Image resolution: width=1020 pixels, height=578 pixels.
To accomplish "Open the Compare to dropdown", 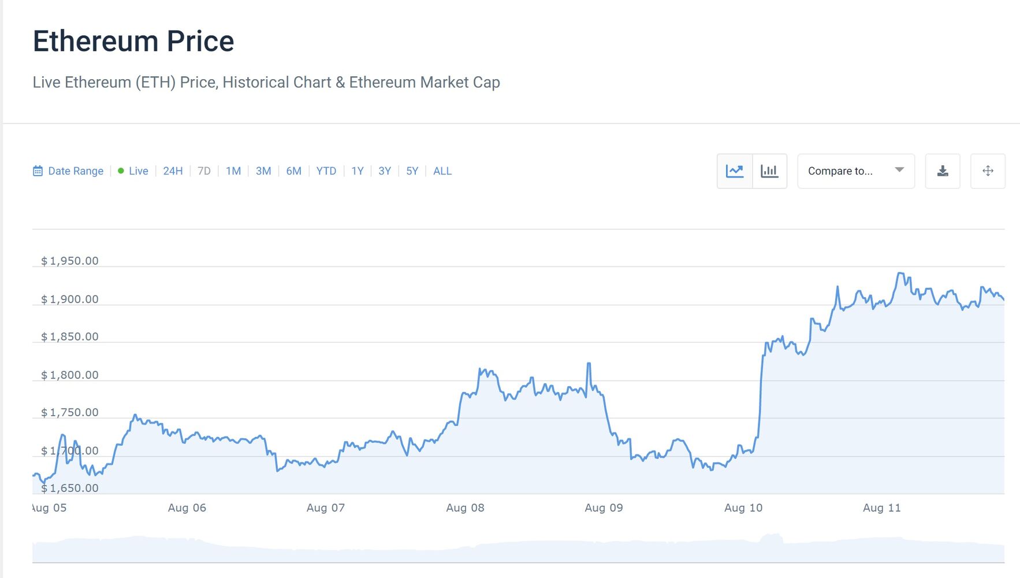I will [x=840, y=171].
